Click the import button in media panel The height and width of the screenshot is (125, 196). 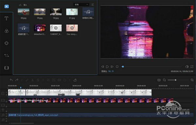[x=23, y=5]
